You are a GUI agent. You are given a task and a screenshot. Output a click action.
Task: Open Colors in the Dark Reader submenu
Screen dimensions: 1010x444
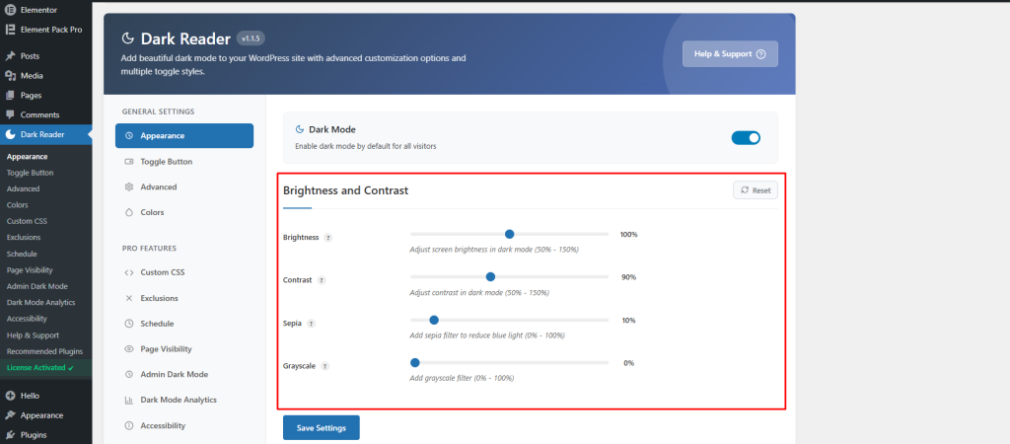(x=18, y=205)
